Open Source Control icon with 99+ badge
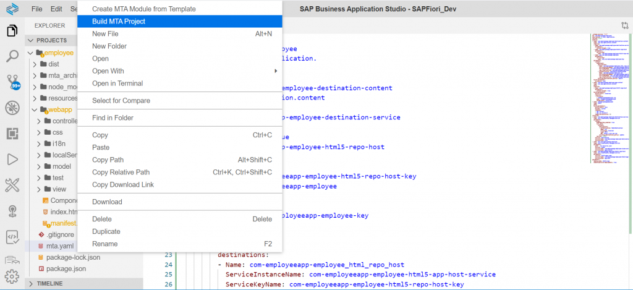Image resolution: width=633 pixels, height=290 pixels. [x=12, y=82]
